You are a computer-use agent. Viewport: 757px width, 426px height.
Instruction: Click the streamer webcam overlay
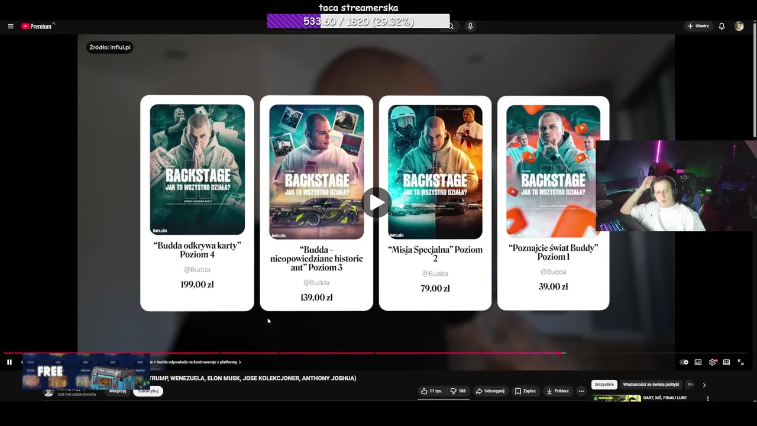pos(676,186)
